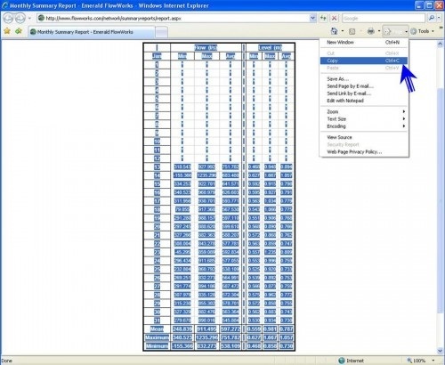This screenshot has height=365, width=445.
Task: Click the Level (m) table header
Action: coord(270,47)
